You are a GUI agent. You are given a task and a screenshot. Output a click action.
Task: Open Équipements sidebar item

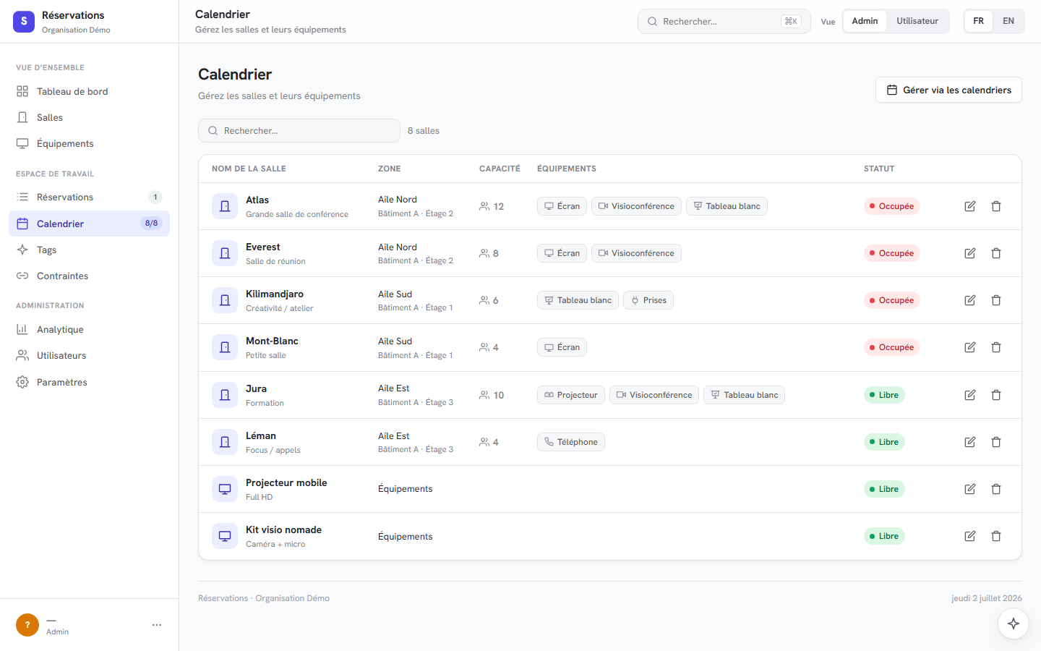(x=89, y=143)
